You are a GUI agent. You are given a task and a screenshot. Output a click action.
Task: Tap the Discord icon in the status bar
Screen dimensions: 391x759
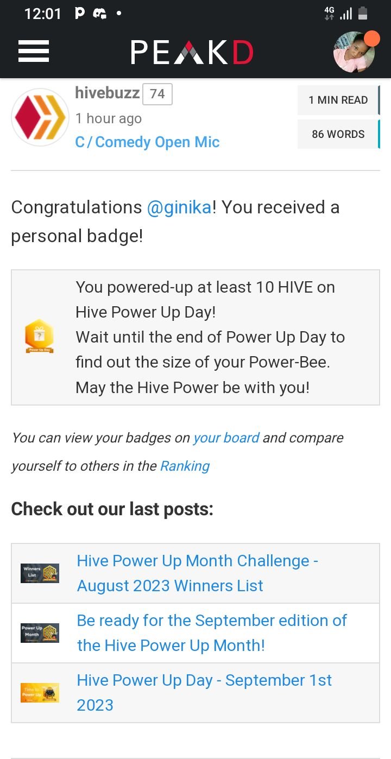tap(99, 14)
